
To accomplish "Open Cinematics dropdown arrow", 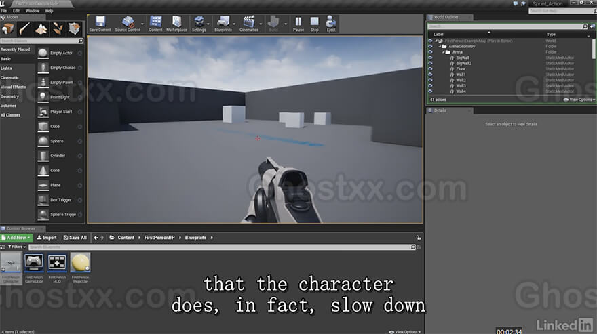I will (x=261, y=24).
